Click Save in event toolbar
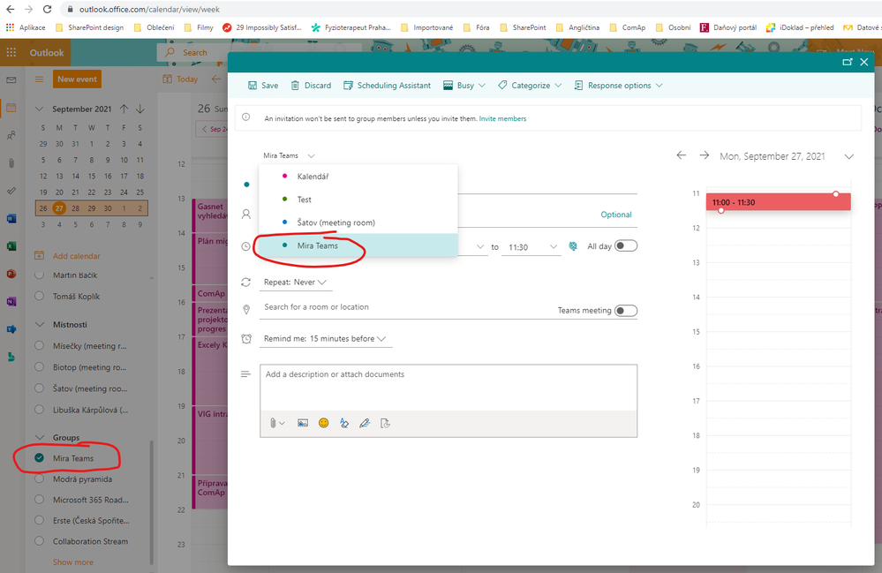882x573 pixels. [263, 86]
